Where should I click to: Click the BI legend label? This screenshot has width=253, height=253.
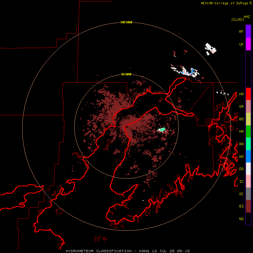coord(241,206)
